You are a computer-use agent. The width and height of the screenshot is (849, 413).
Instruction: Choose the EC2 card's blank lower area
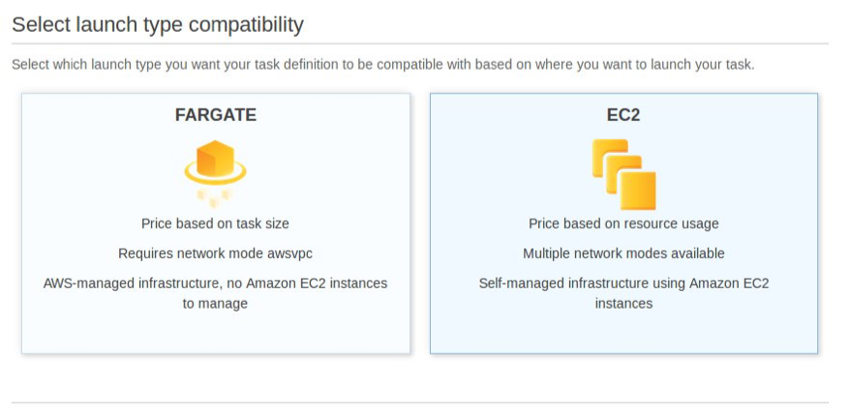point(623,333)
